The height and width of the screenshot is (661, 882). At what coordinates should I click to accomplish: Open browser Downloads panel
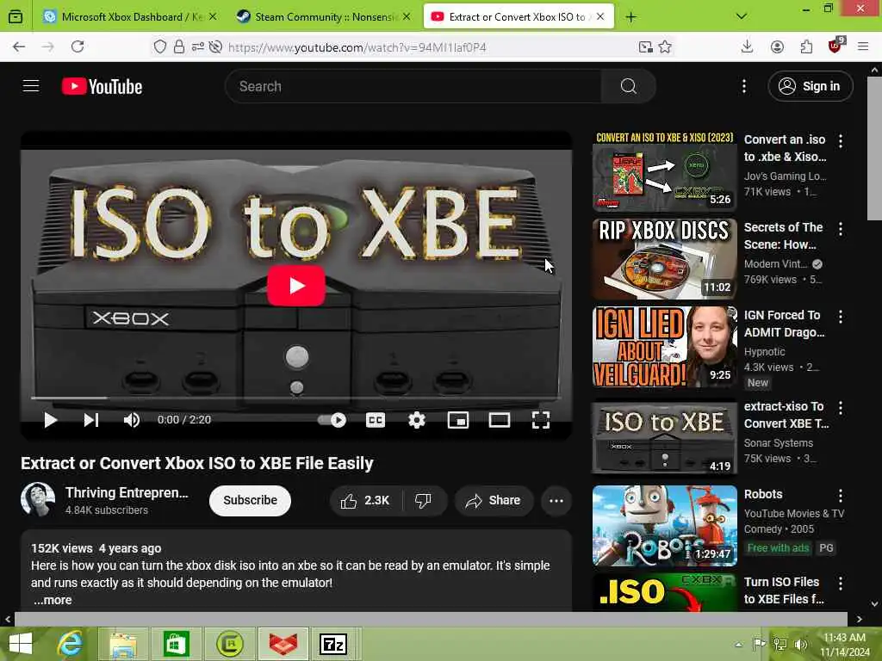[x=747, y=46]
